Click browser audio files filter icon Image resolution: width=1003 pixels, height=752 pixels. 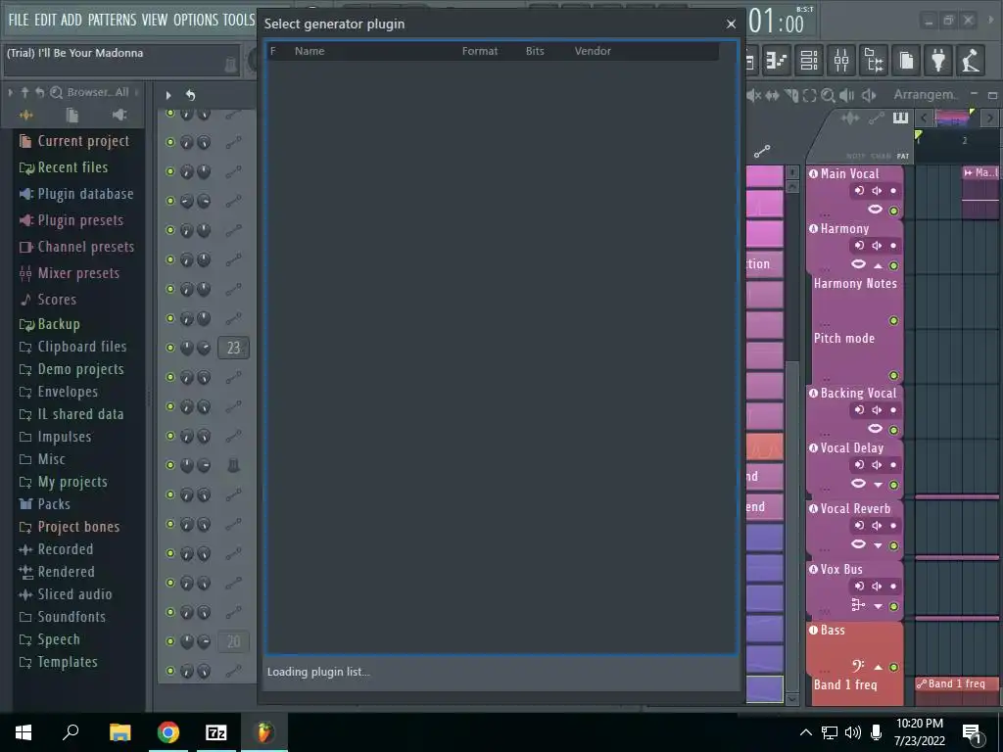[x=25, y=116]
